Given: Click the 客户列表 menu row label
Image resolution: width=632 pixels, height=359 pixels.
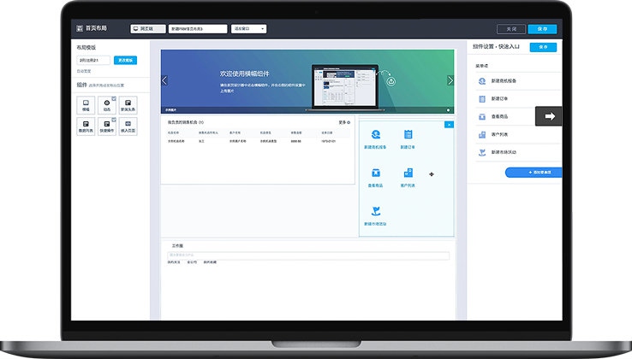Looking at the screenshot, I should pos(499,134).
